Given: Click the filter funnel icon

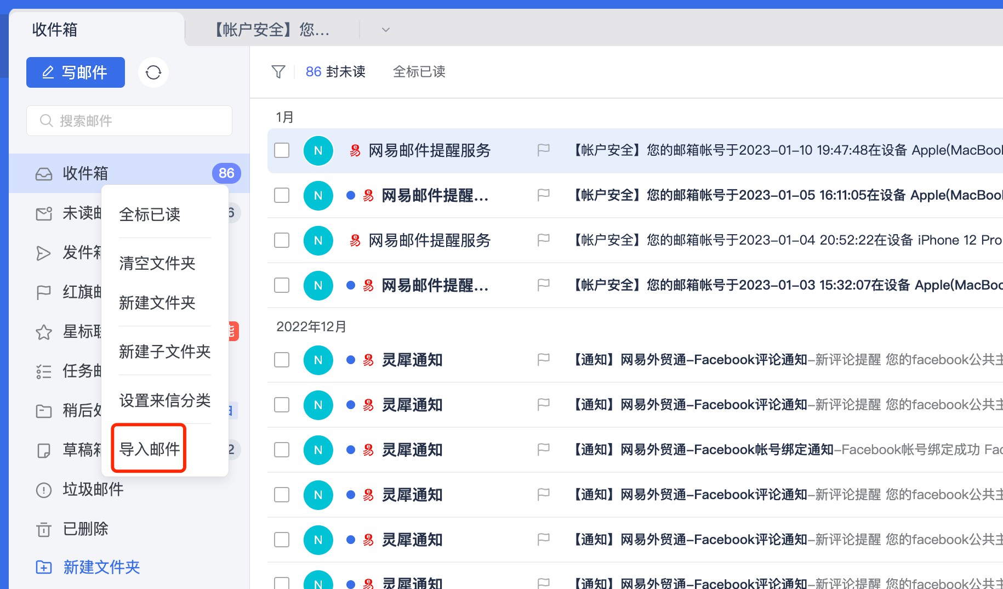Looking at the screenshot, I should [278, 72].
